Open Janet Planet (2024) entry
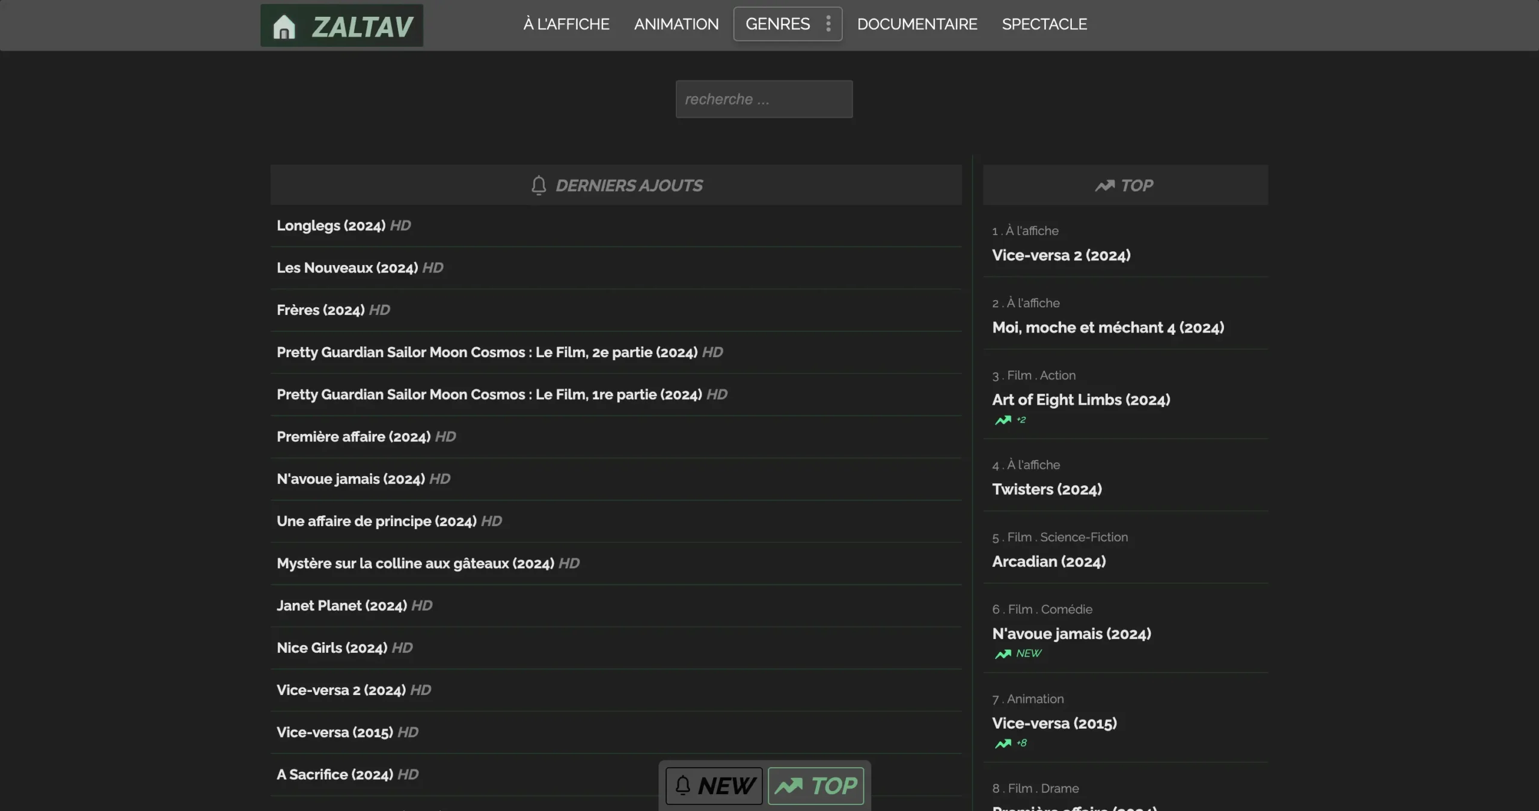The height and width of the screenshot is (811, 1539). (342, 605)
